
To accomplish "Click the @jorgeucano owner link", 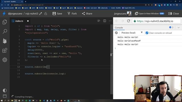I will coord(15,14).
